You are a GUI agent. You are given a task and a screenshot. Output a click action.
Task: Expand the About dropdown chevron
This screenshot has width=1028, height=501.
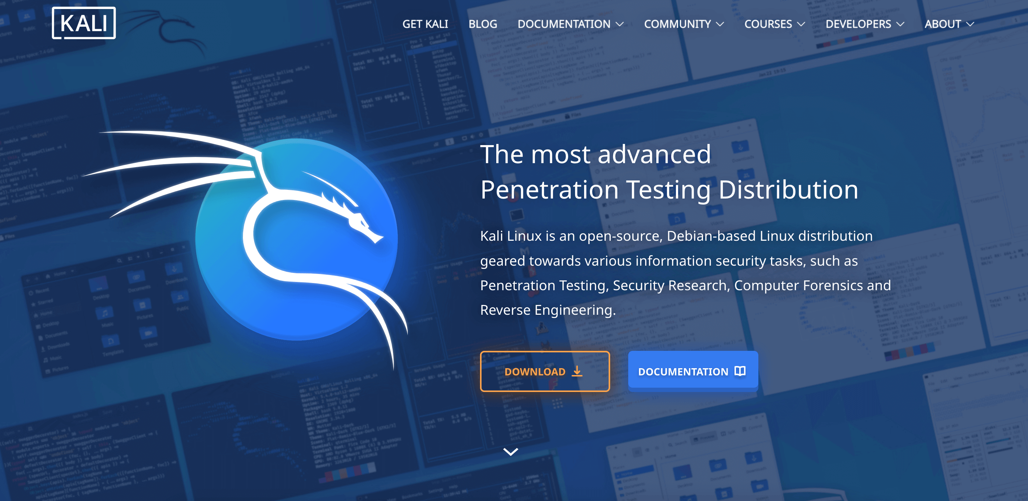[x=970, y=24]
